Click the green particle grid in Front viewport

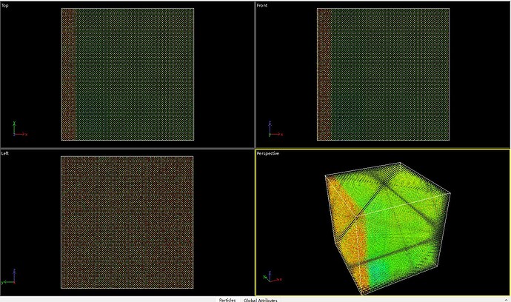pyautogui.click(x=390, y=74)
